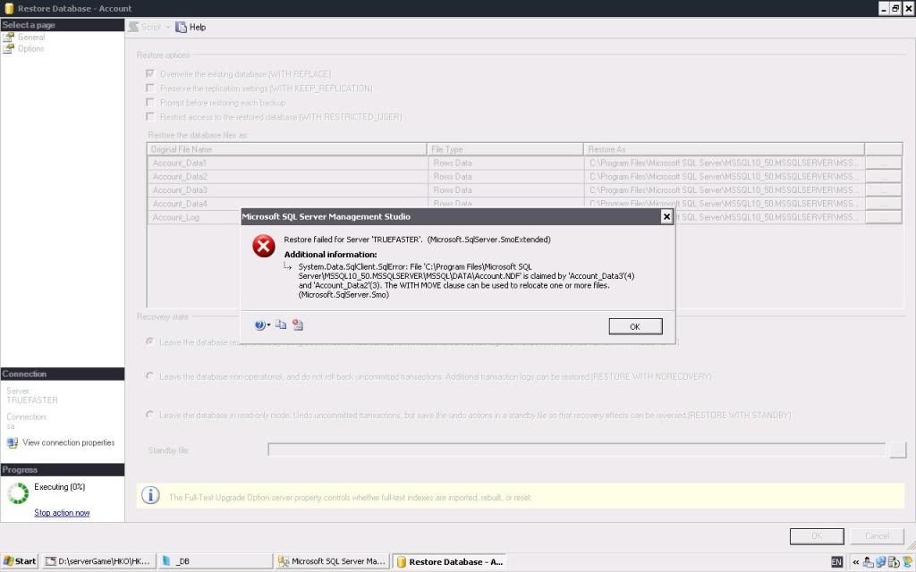
Task: Click the EN language indicator in the tray
Action: pyautogui.click(x=836, y=561)
